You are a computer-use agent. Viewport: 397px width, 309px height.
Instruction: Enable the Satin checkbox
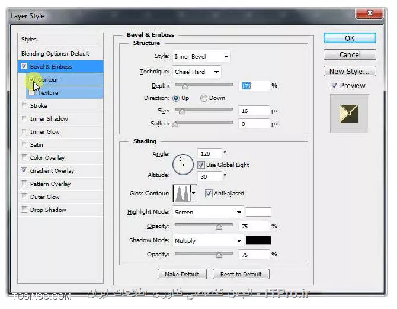click(x=24, y=144)
